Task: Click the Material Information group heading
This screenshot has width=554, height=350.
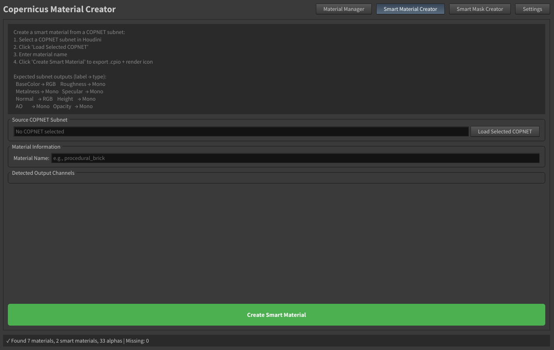Action: click(x=36, y=147)
